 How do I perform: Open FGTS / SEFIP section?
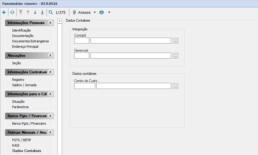pos(22,140)
